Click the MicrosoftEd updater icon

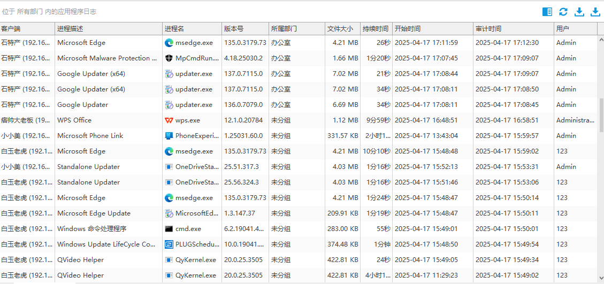[x=169, y=213]
